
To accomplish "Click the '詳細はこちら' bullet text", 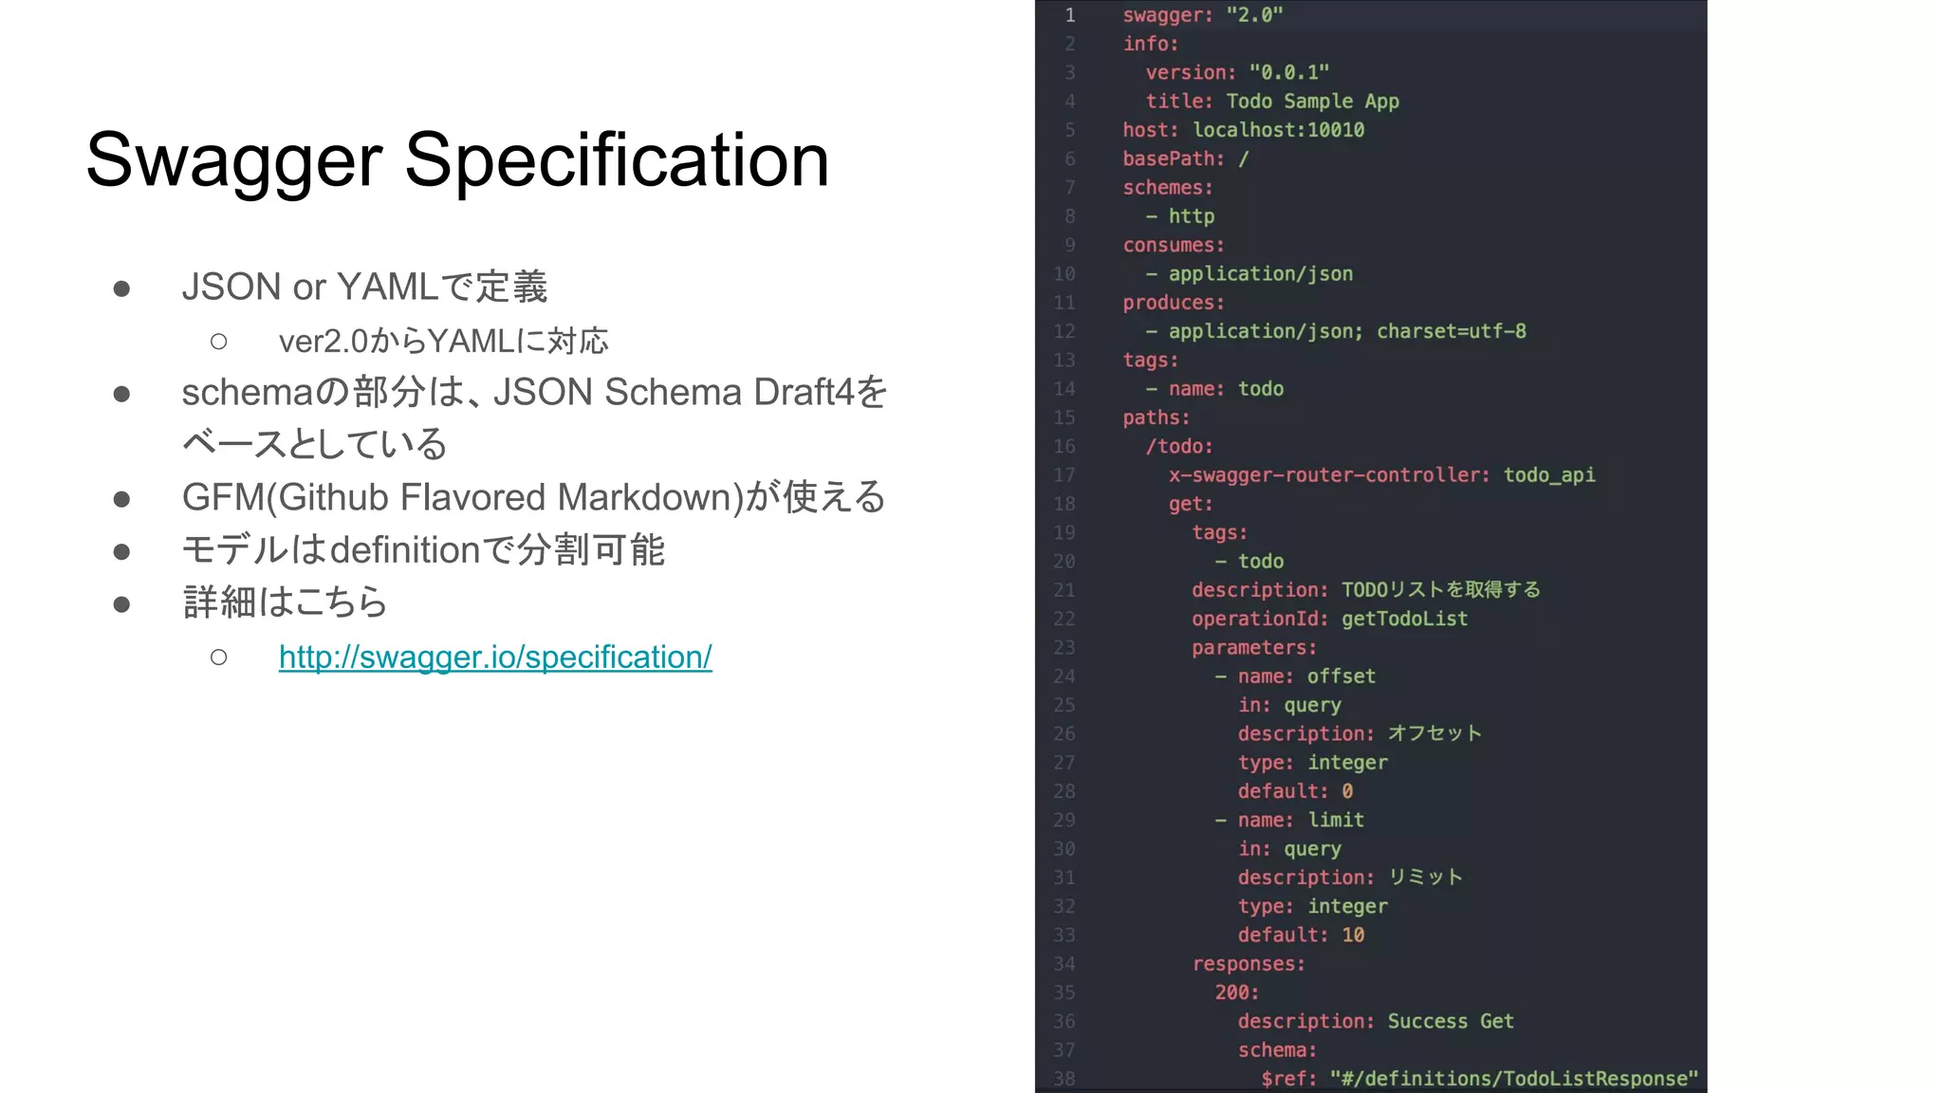I will click(x=285, y=602).
